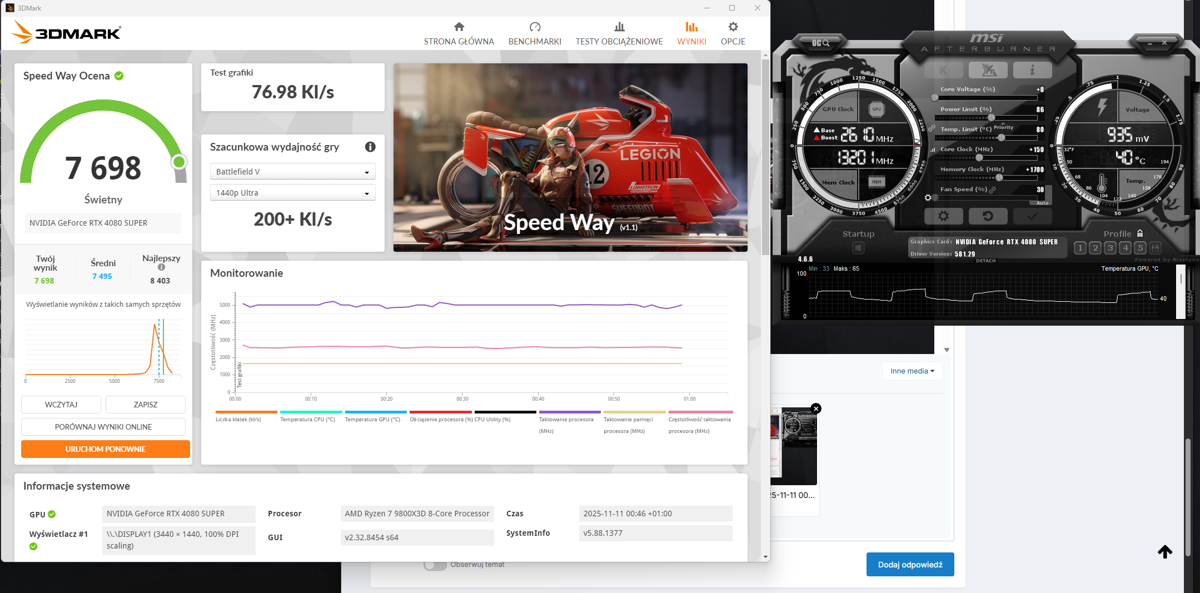Click the voltage curve icon beside Core Clock
The width and height of the screenshot is (1200, 593).
click(x=933, y=150)
